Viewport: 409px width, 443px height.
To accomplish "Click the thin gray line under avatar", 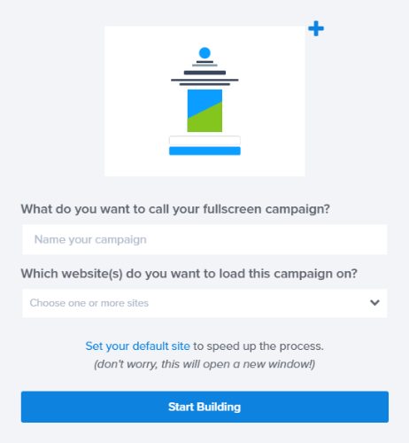I will [x=204, y=66].
